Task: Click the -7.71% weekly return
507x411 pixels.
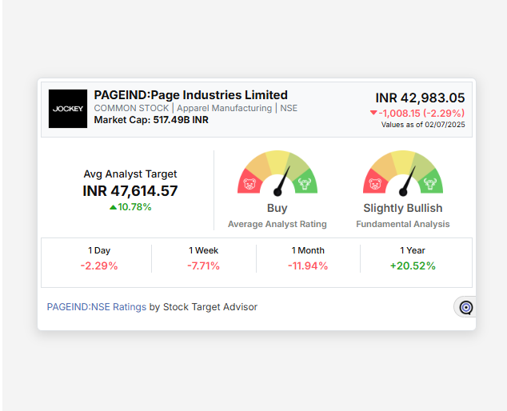Action: 203,265
